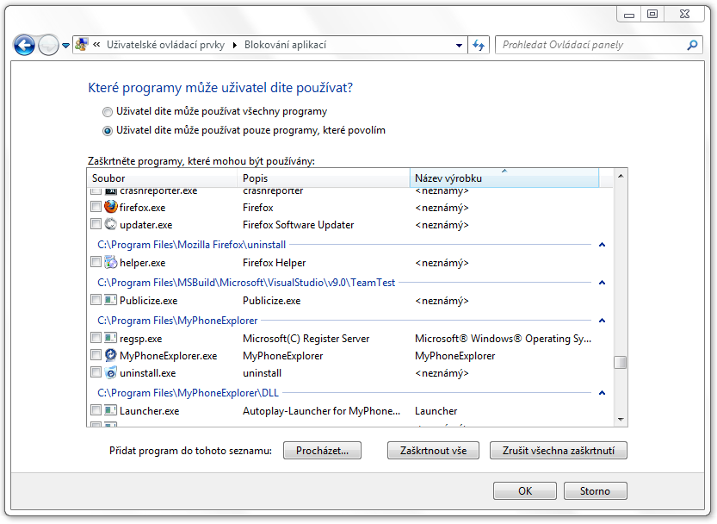Viewport: 717px width, 524px height.
Task: Sort list by Popis column
Action: 324,178
